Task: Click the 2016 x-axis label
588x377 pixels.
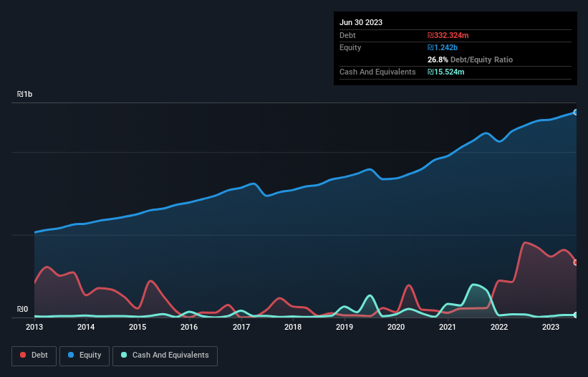Action: pos(189,327)
